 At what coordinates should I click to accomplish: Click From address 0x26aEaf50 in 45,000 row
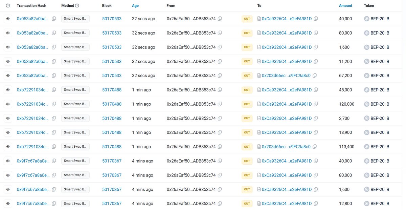(191, 90)
